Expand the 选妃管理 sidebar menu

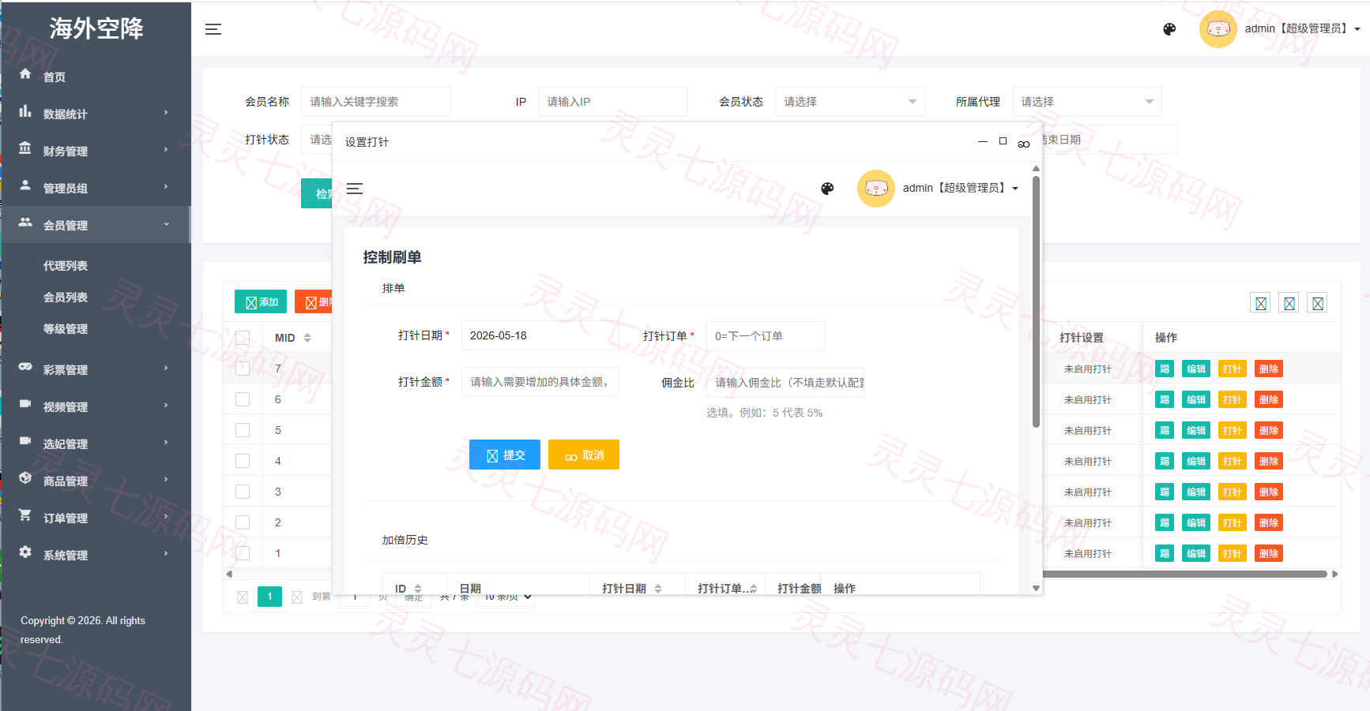[x=96, y=443]
